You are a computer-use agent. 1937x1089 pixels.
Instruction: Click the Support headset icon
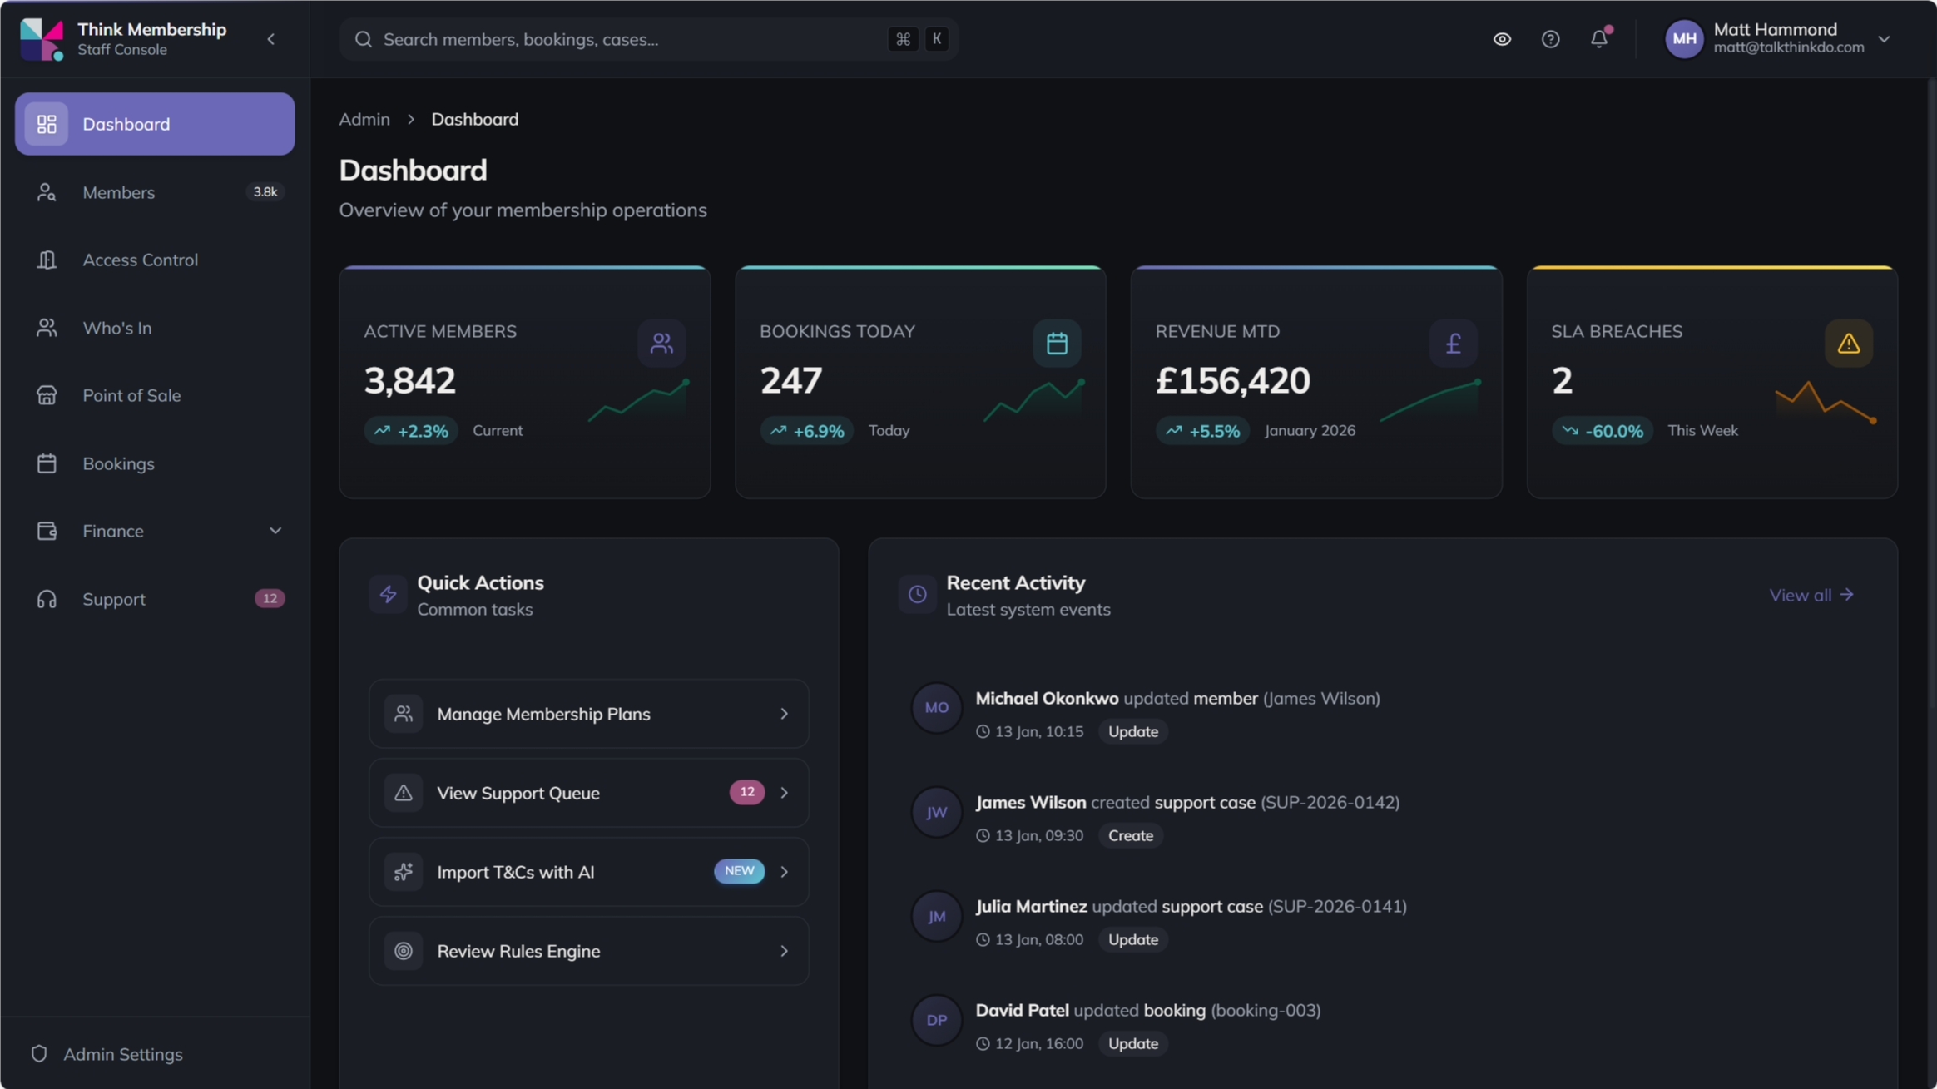47,599
